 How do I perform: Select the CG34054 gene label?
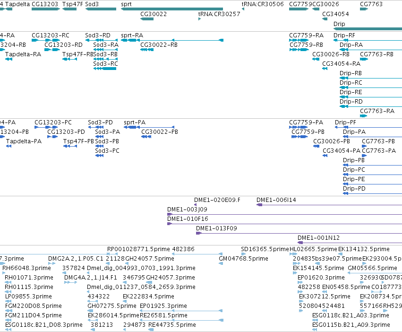point(335,14)
